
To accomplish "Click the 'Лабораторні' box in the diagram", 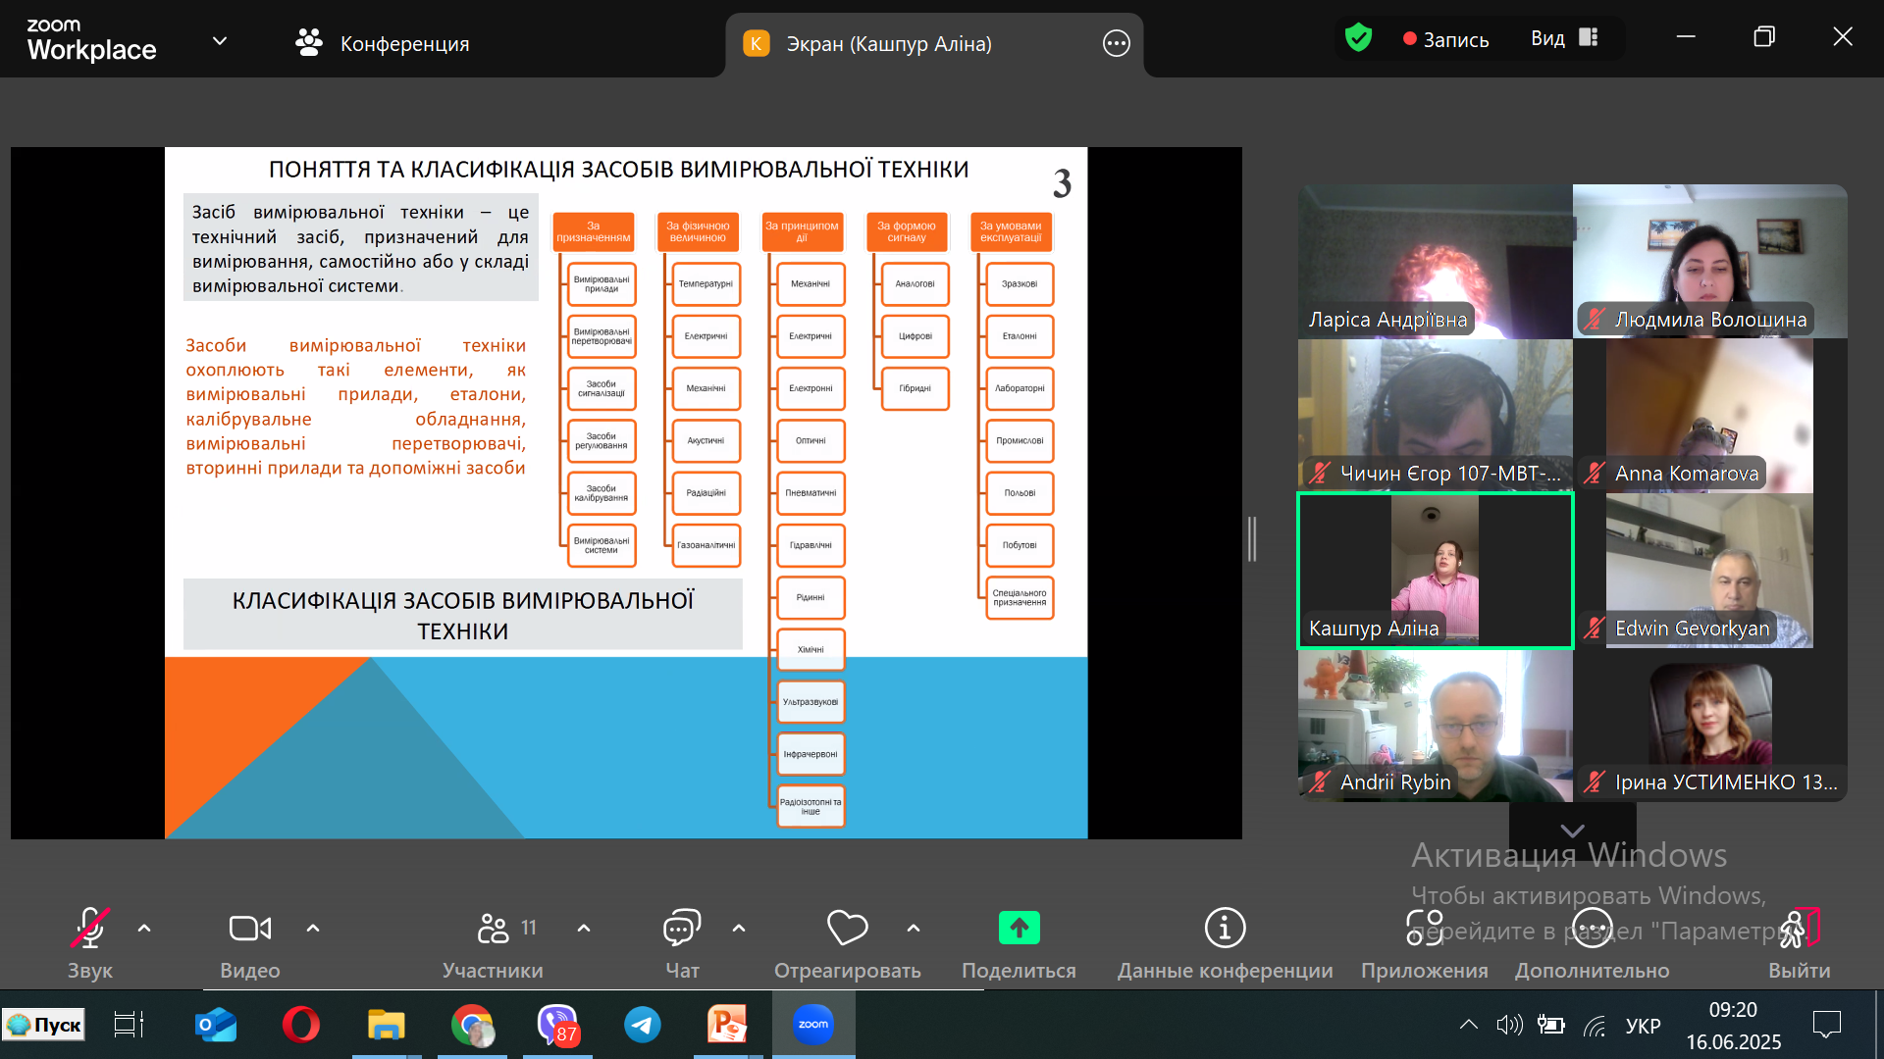I will coord(1020,388).
